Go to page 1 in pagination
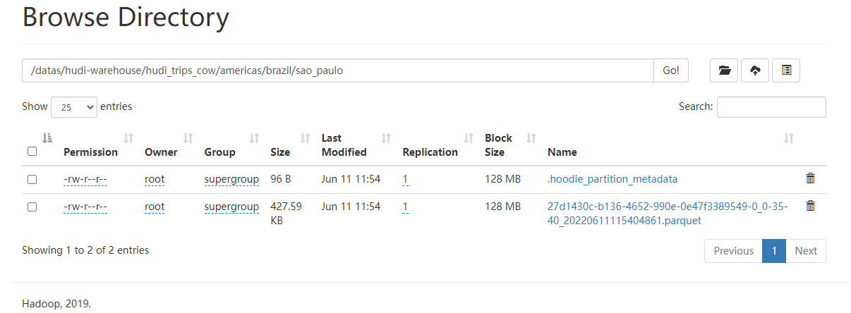 pyautogui.click(x=773, y=251)
